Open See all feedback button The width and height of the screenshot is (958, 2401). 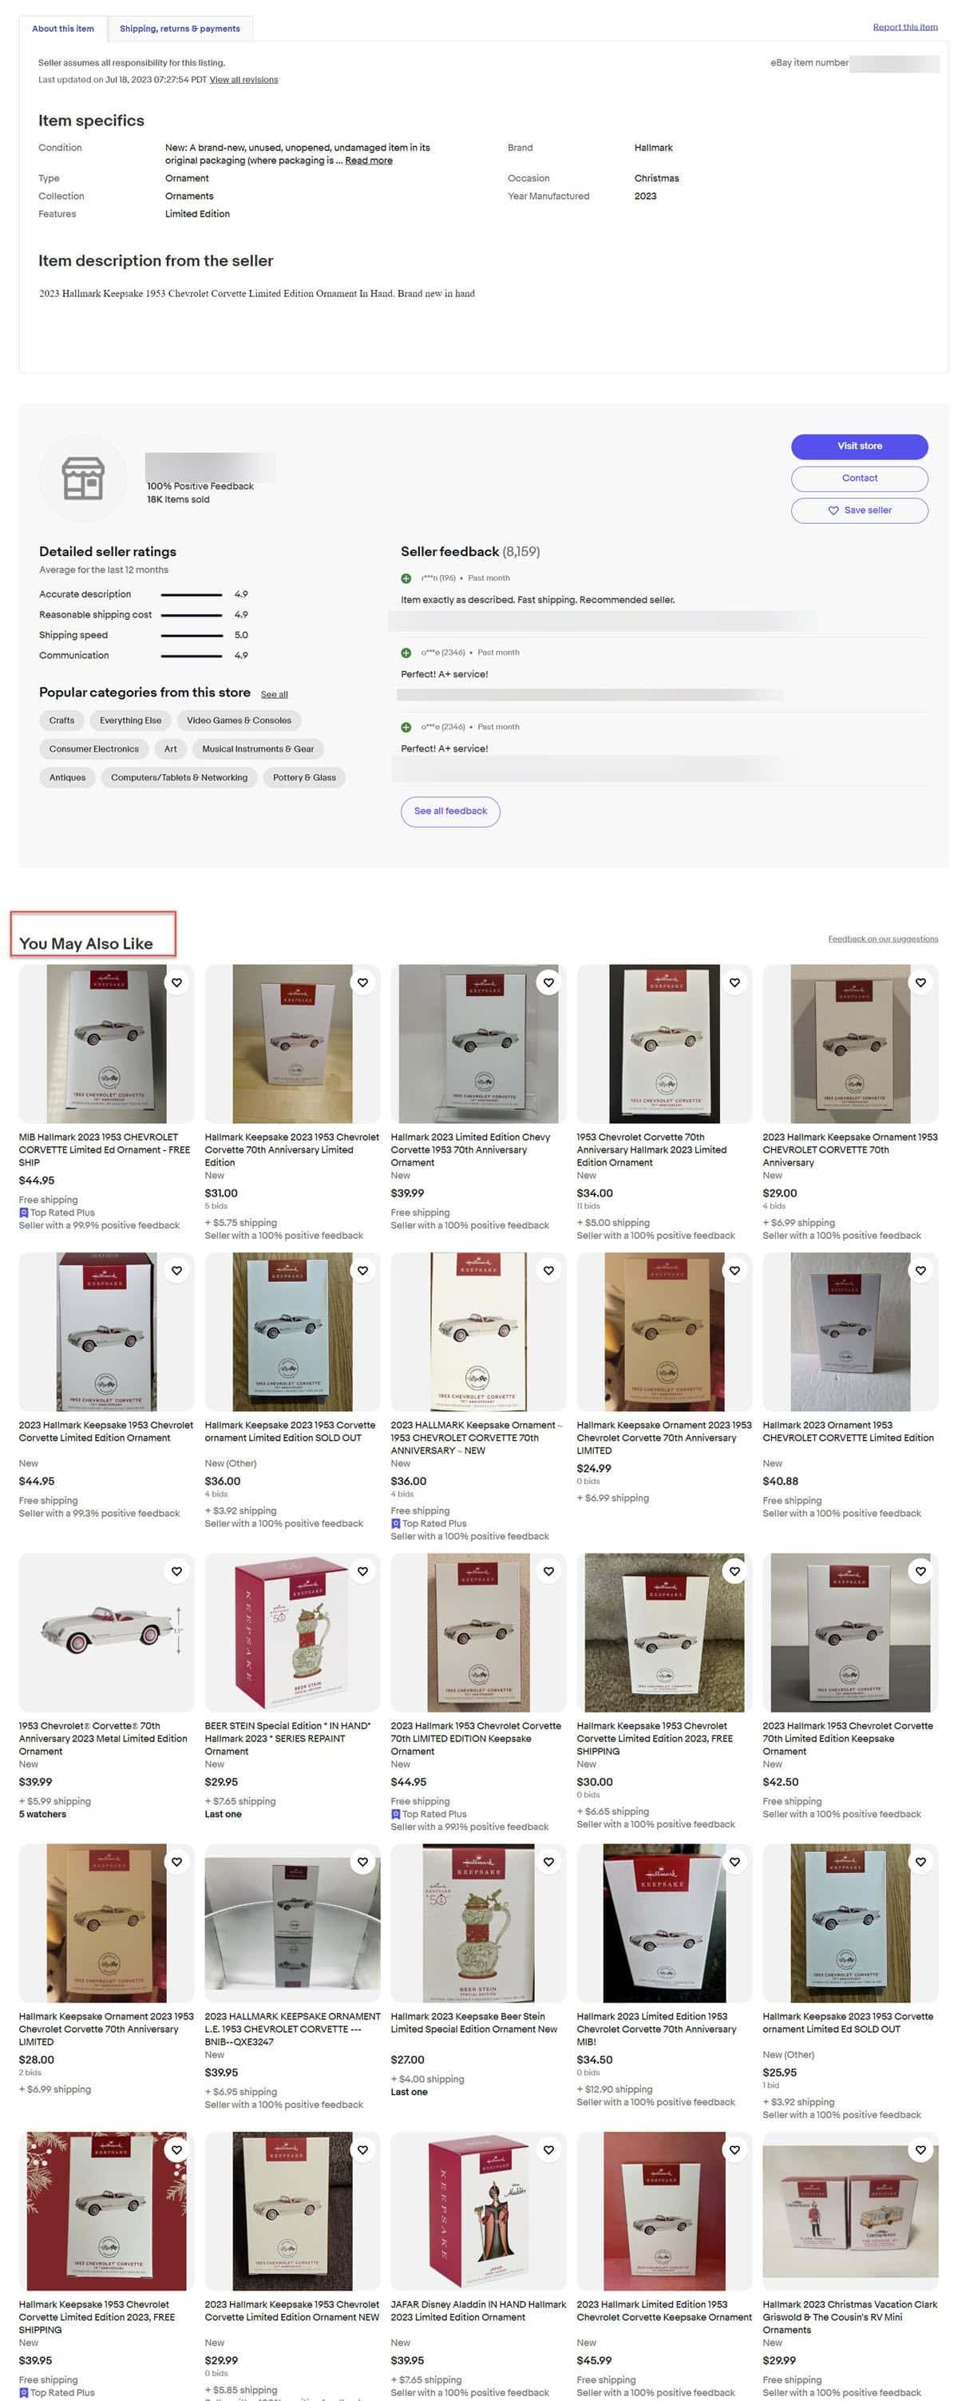click(x=450, y=811)
